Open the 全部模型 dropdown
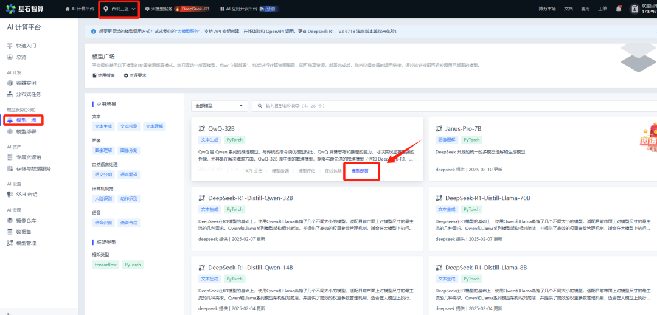The image size is (657, 315). pos(219,106)
